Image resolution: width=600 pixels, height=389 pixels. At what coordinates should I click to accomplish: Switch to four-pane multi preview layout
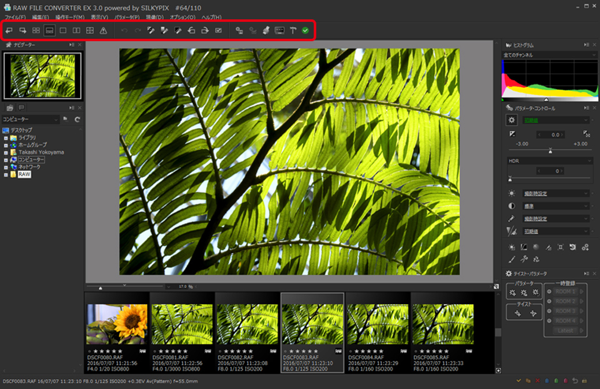[x=90, y=31]
